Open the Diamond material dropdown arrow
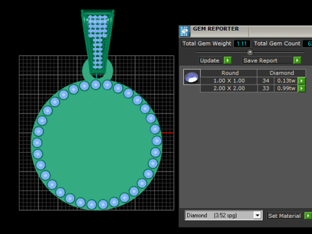 [x=257, y=215]
